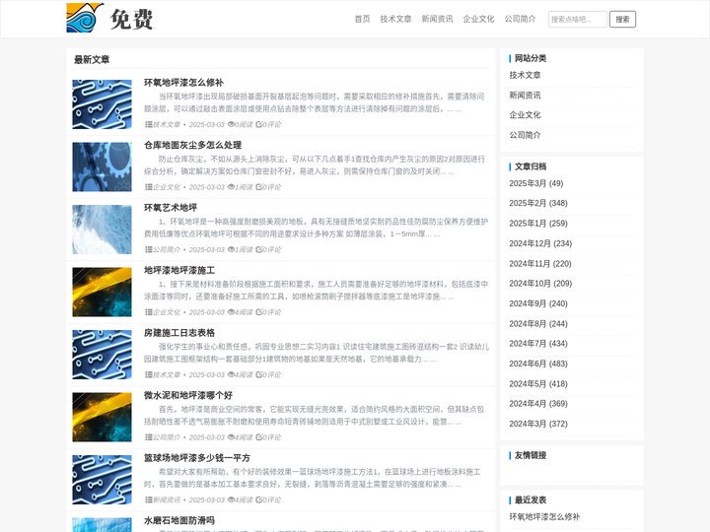The height and width of the screenshot is (532, 710).
Task: Open 企业文化 in top navigation
Action: (478, 19)
